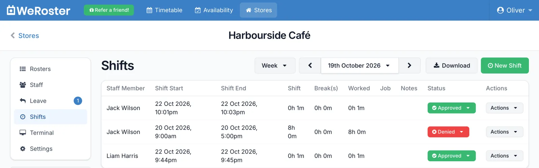Click the Staff people icon
Screen dimensions: 539x168
click(x=23, y=85)
